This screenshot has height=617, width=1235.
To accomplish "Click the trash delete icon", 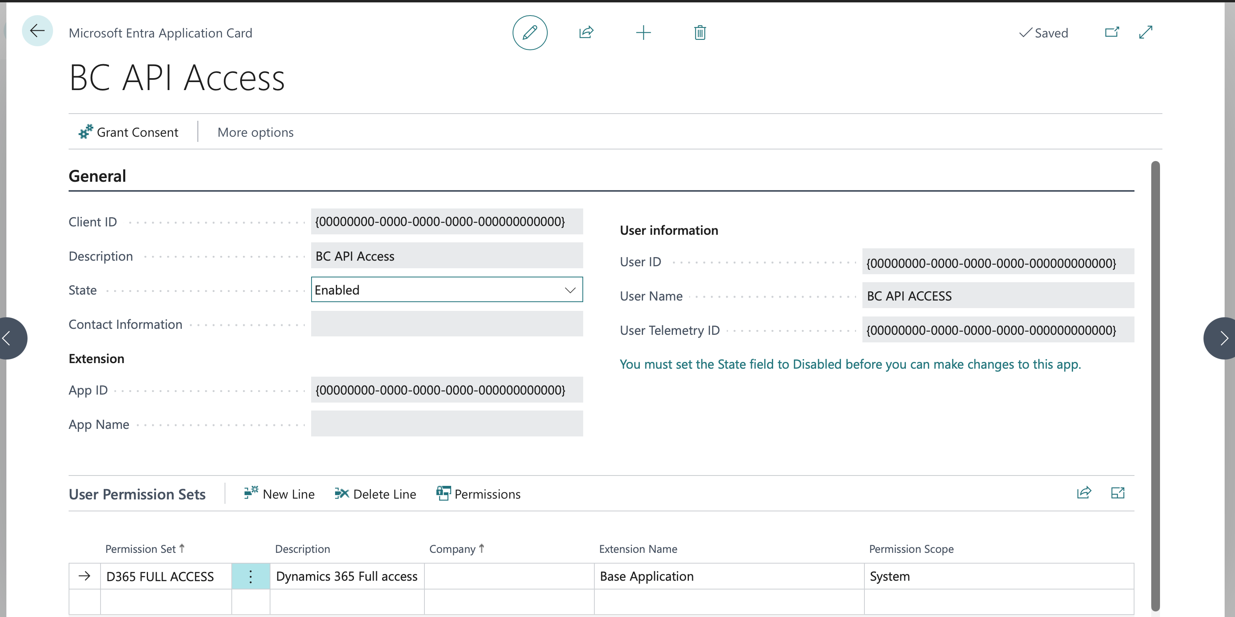I will click(700, 33).
